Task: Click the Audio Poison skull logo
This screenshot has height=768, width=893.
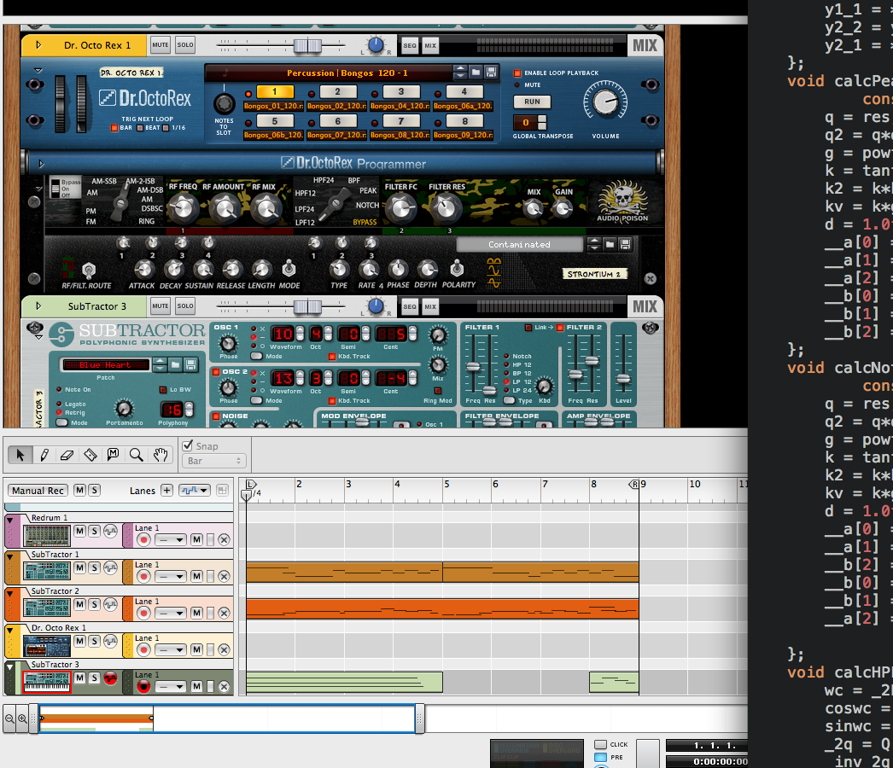Action: (622, 201)
